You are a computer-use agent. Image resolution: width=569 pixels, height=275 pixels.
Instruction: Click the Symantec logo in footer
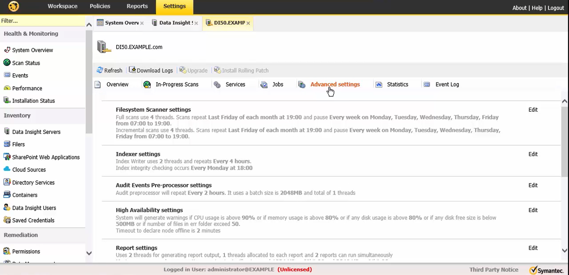547,270
